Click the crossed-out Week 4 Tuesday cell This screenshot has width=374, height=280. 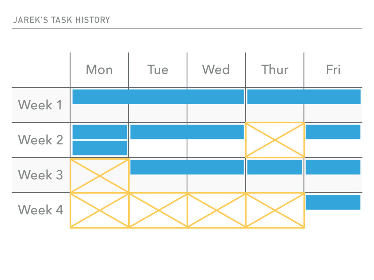[x=158, y=210]
